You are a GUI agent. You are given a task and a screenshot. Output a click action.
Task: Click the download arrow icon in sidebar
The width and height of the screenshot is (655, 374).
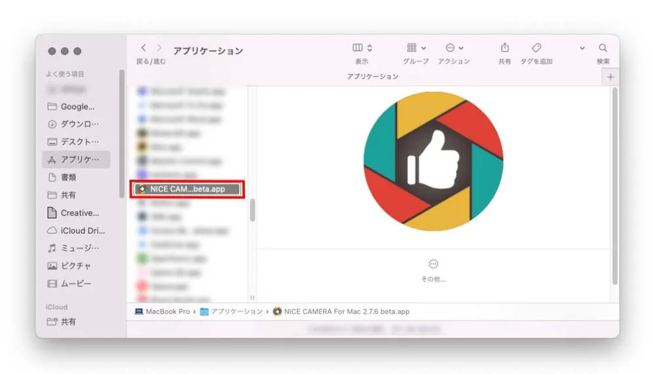click(x=52, y=124)
